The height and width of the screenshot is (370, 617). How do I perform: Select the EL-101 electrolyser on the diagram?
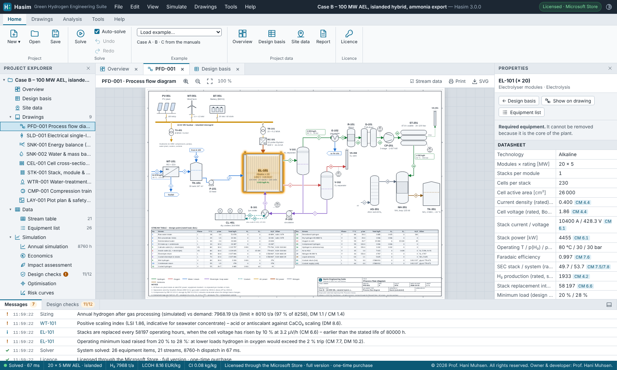point(263,173)
